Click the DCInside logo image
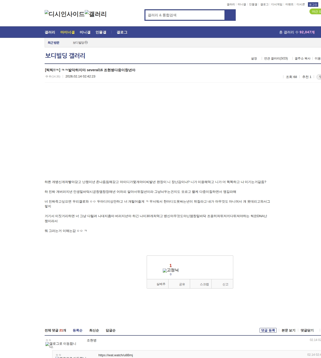The width and height of the screenshot is (321, 358). [x=64, y=14]
